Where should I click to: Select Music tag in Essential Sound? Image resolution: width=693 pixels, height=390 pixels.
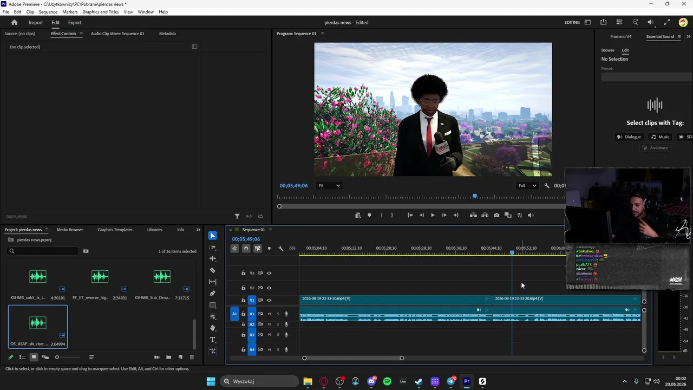pos(660,137)
